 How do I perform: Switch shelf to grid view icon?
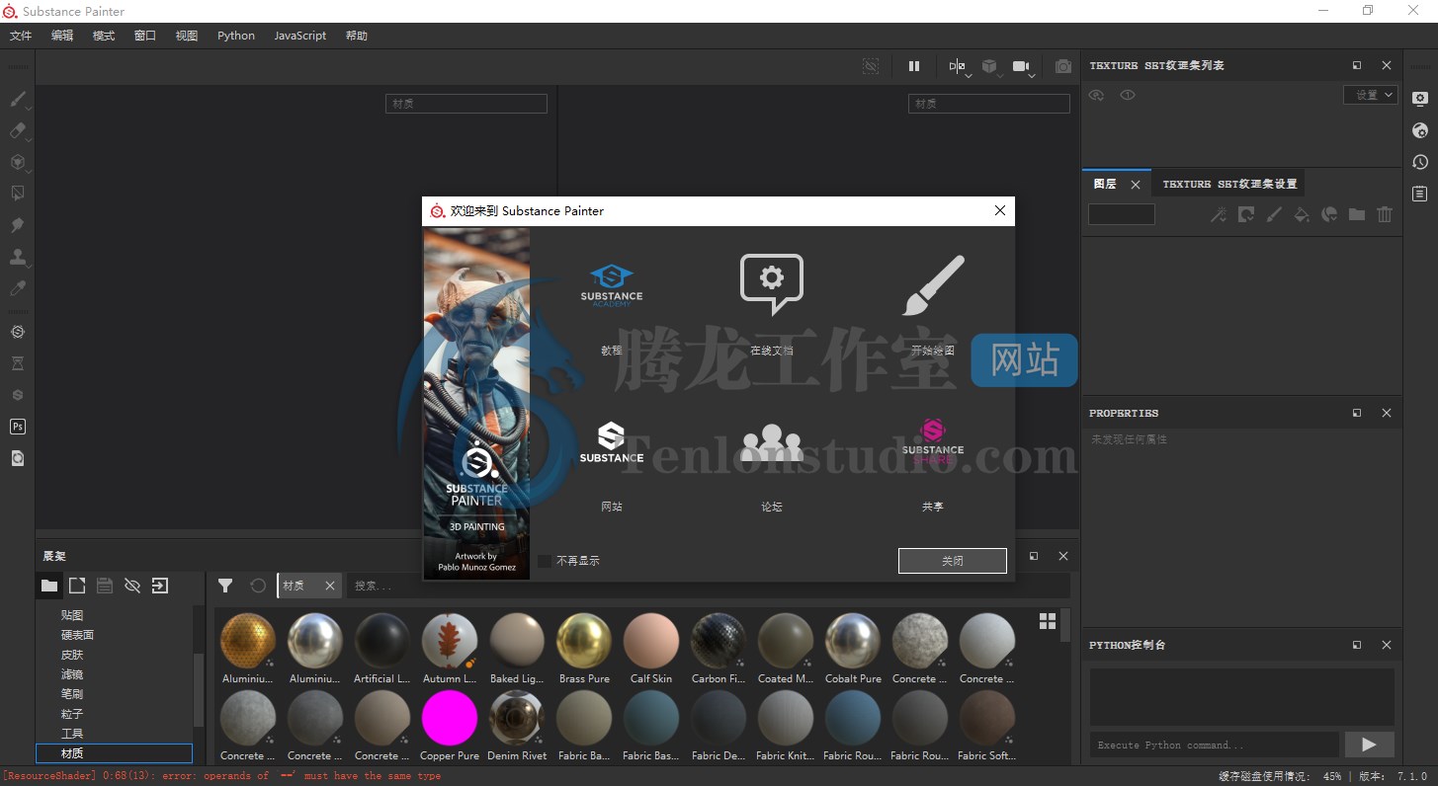pyautogui.click(x=1048, y=620)
